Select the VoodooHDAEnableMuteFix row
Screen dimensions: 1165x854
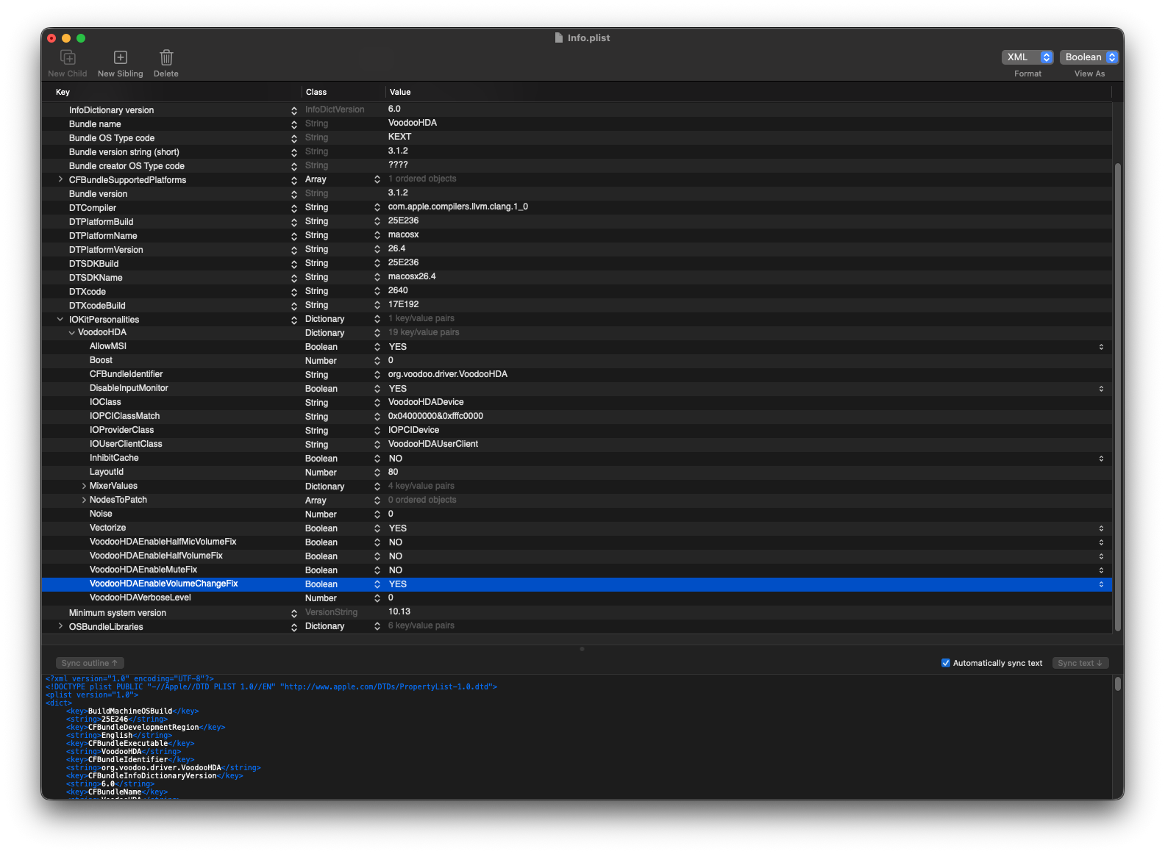[x=143, y=570]
